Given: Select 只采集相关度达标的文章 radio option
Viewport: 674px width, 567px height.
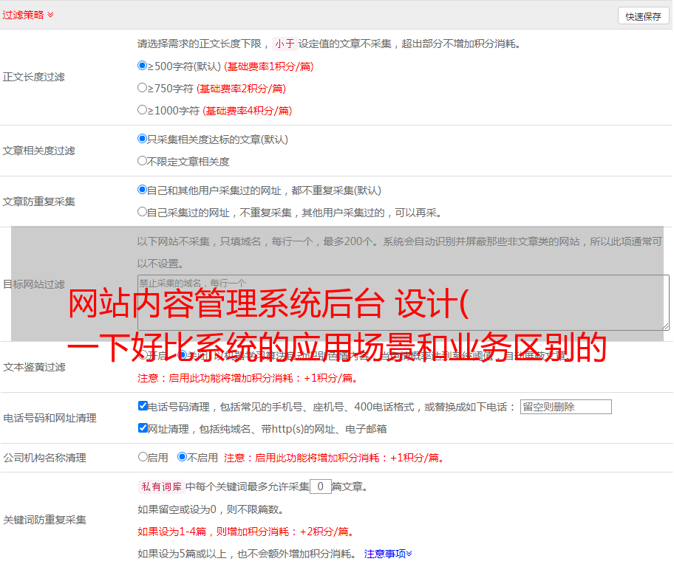Looking at the screenshot, I should coord(143,139).
